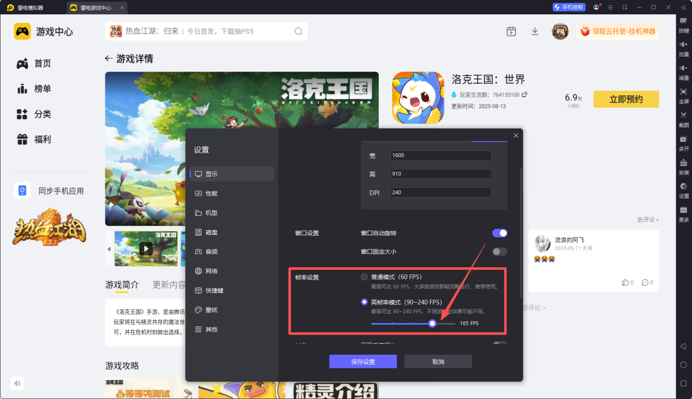Select 高帧率模式 (90~240 FPS) radio button
Screen dimensions: 692x399
[x=364, y=302]
